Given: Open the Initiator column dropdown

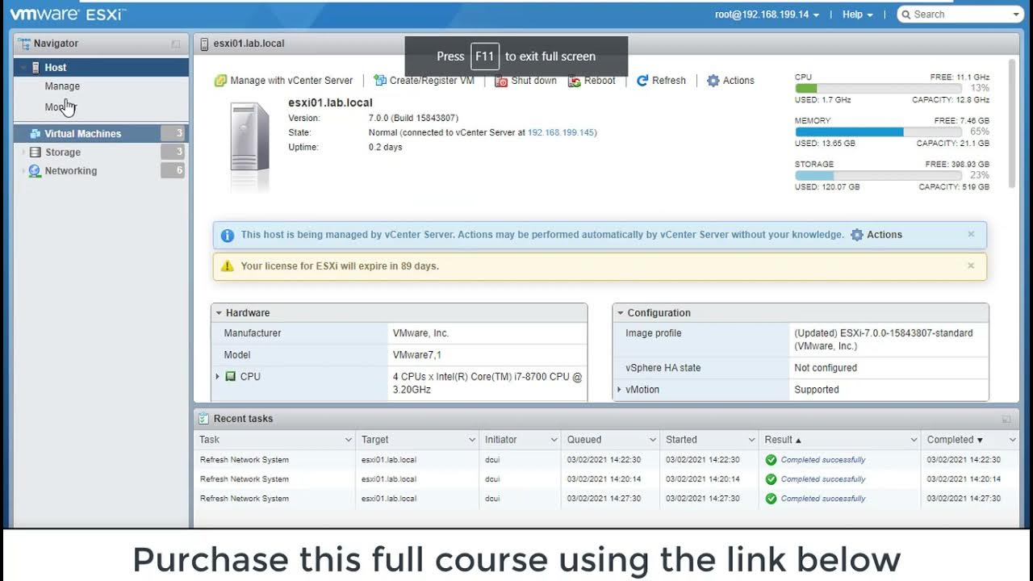Looking at the screenshot, I should coord(554,440).
